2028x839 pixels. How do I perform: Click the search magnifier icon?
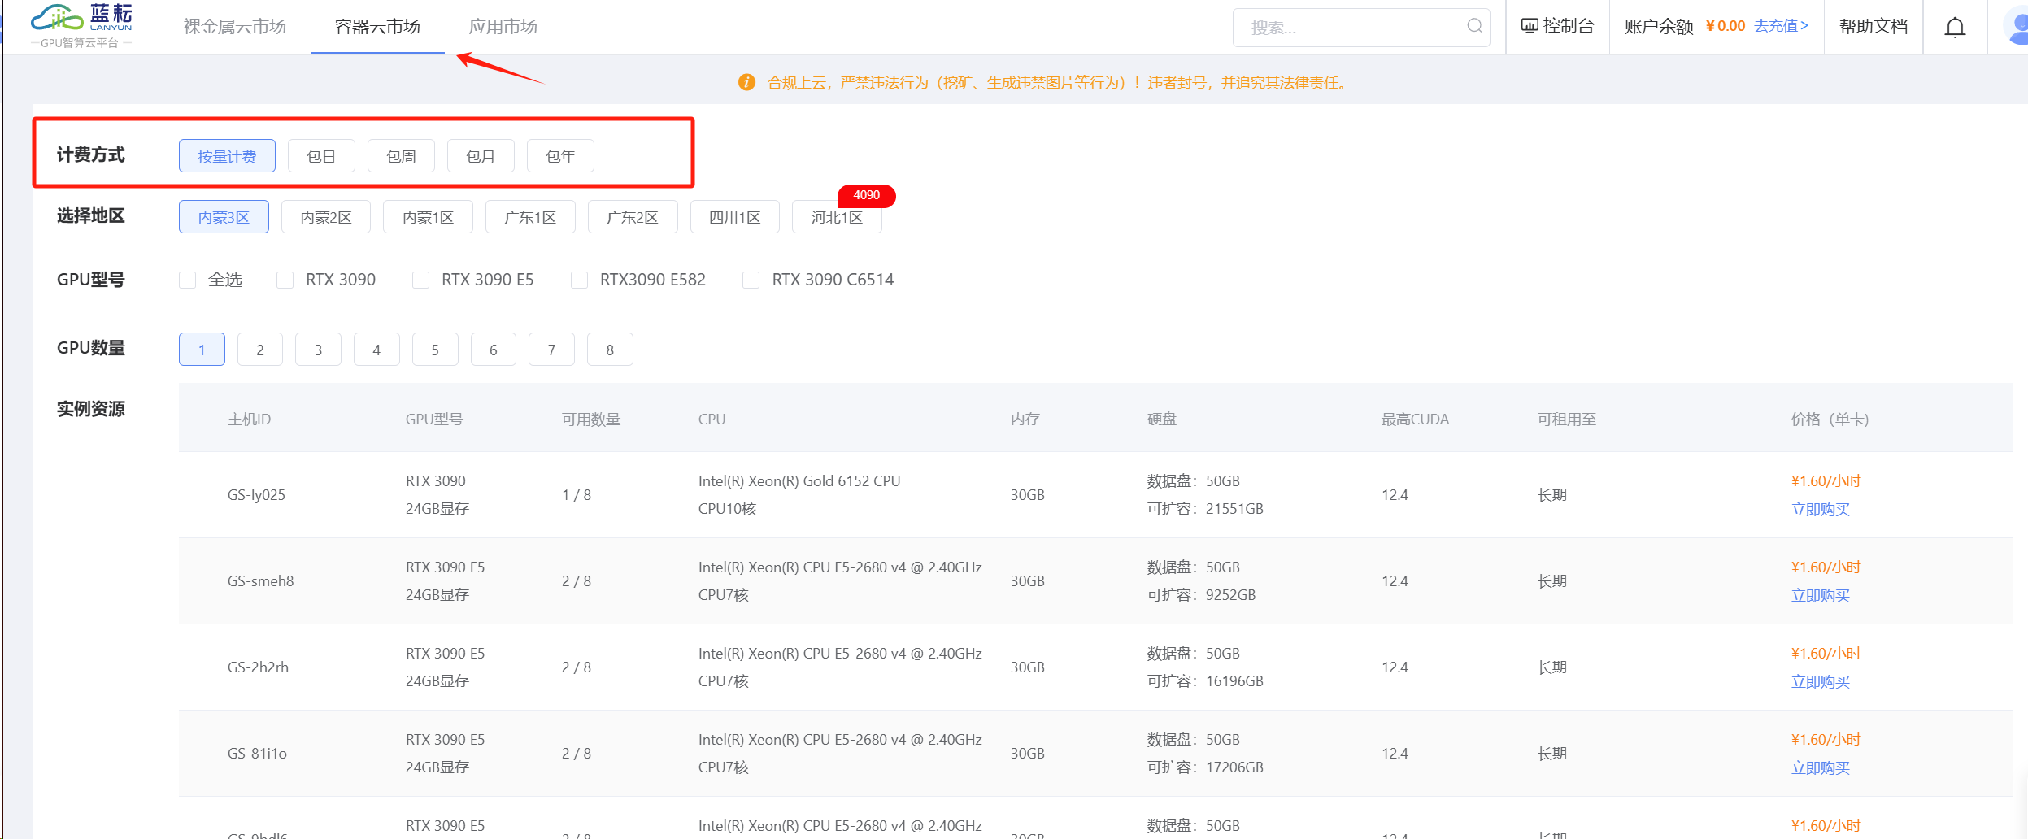pyautogui.click(x=1474, y=26)
